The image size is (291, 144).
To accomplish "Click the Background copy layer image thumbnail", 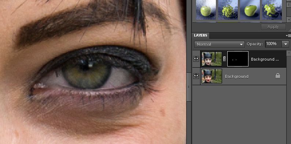I will [212, 59].
